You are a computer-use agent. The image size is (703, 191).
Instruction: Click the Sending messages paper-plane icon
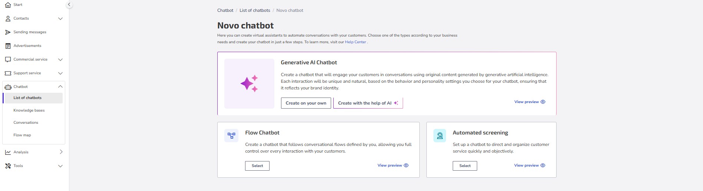pyautogui.click(x=8, y=32)
